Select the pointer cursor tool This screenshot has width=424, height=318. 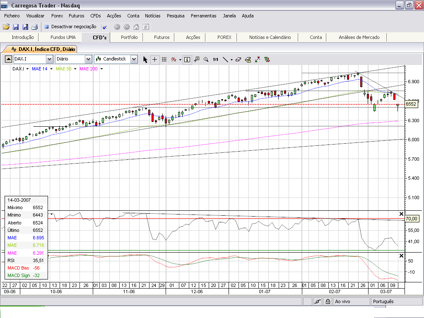click(x=145, y=60)
